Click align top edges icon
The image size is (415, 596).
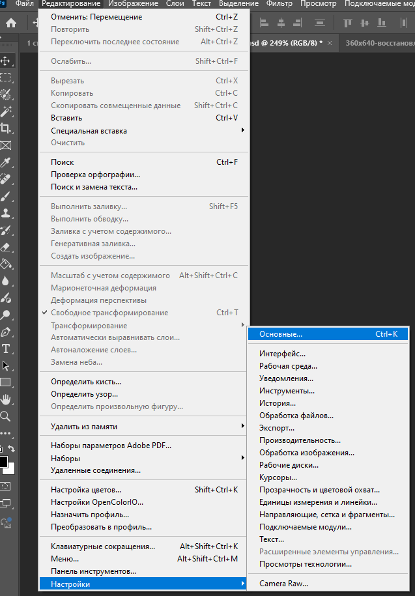coord(348,23)
